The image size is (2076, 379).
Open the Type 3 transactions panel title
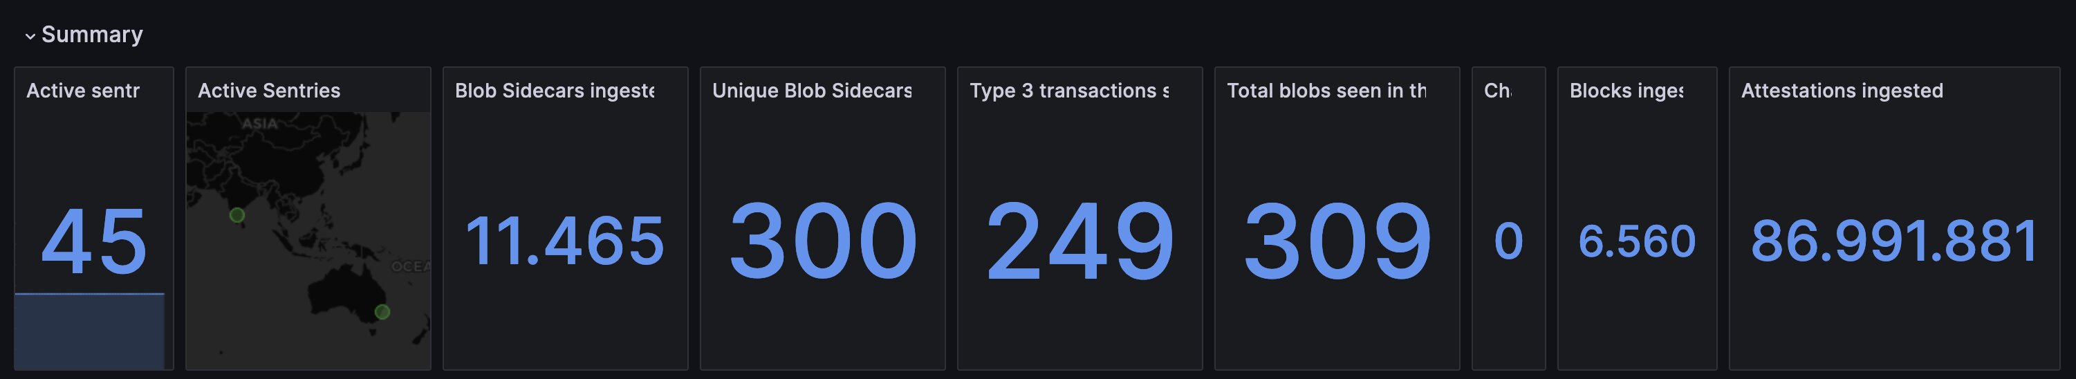[x=1068, y=91]
